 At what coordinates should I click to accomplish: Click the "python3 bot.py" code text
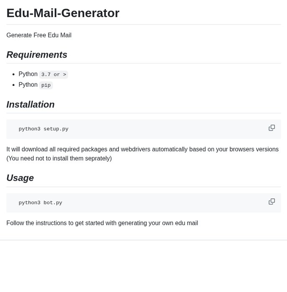point(41,203)
